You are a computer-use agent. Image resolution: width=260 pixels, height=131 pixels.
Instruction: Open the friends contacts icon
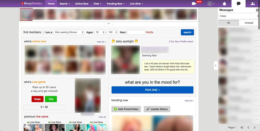253,4
